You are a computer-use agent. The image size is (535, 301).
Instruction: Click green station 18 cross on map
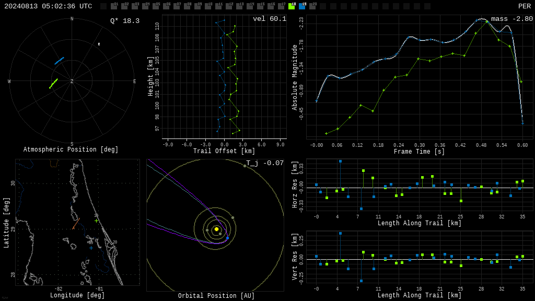click(x=97, y=221)
